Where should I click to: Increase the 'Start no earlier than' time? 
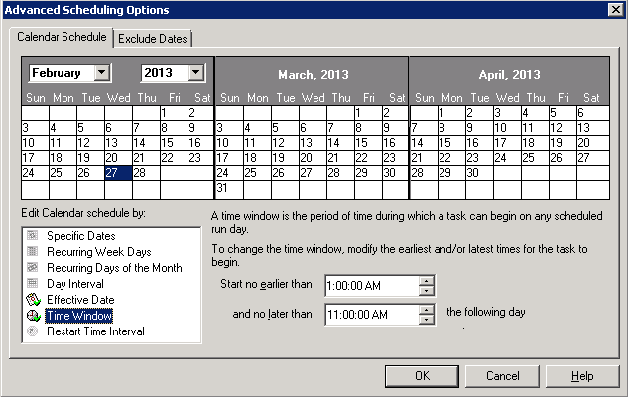point(427,281)
